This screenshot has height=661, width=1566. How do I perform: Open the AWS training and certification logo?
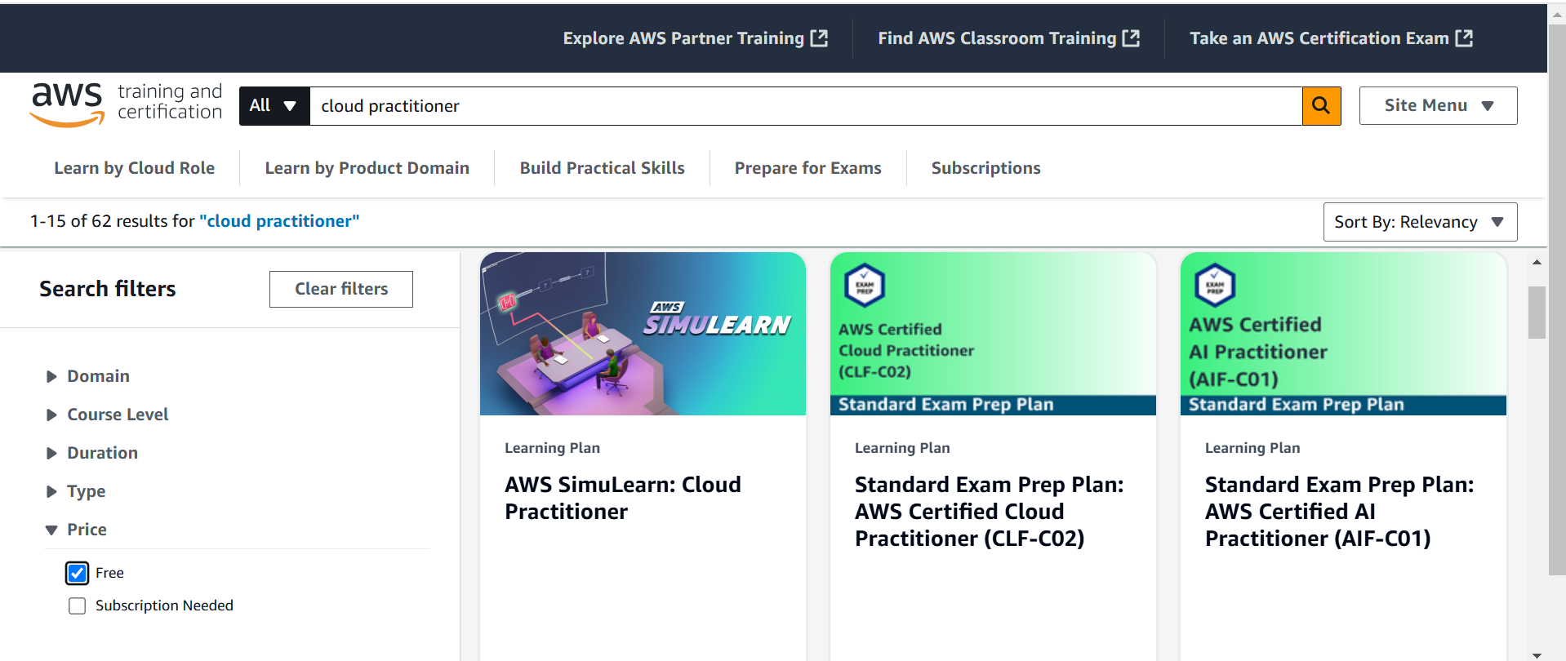pyautogui.click(x=126, y=104)
